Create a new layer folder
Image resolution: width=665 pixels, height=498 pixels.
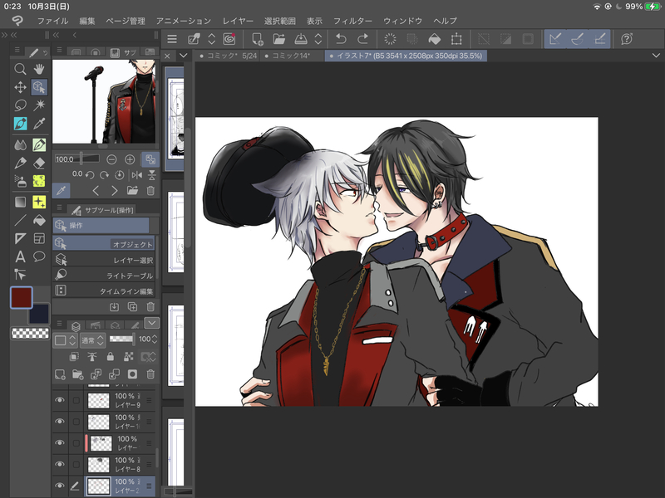78,374
